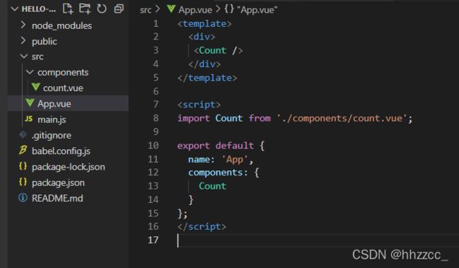Refresh the explorer with the refresh icon
Viewport: 459px width, 268px height.
click(x=102, y=8)
